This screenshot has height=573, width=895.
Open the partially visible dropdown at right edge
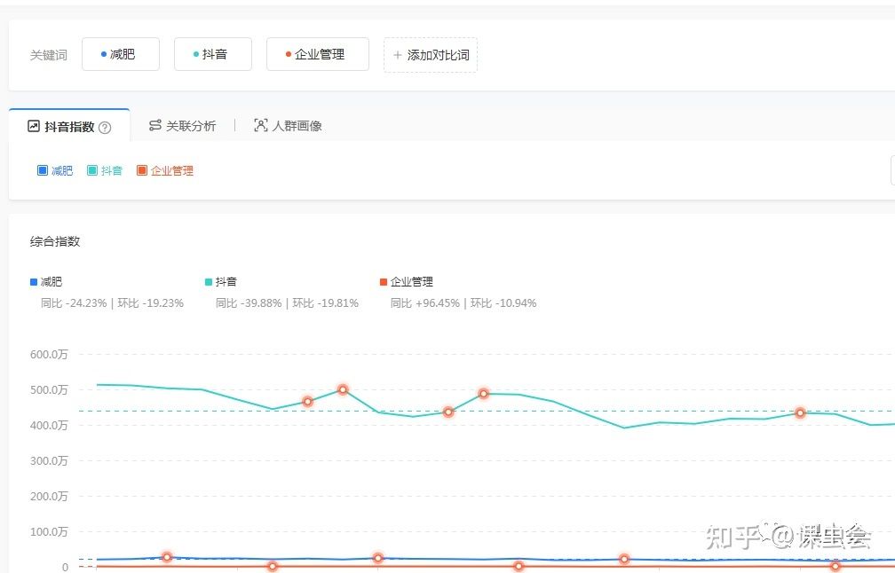891,170
